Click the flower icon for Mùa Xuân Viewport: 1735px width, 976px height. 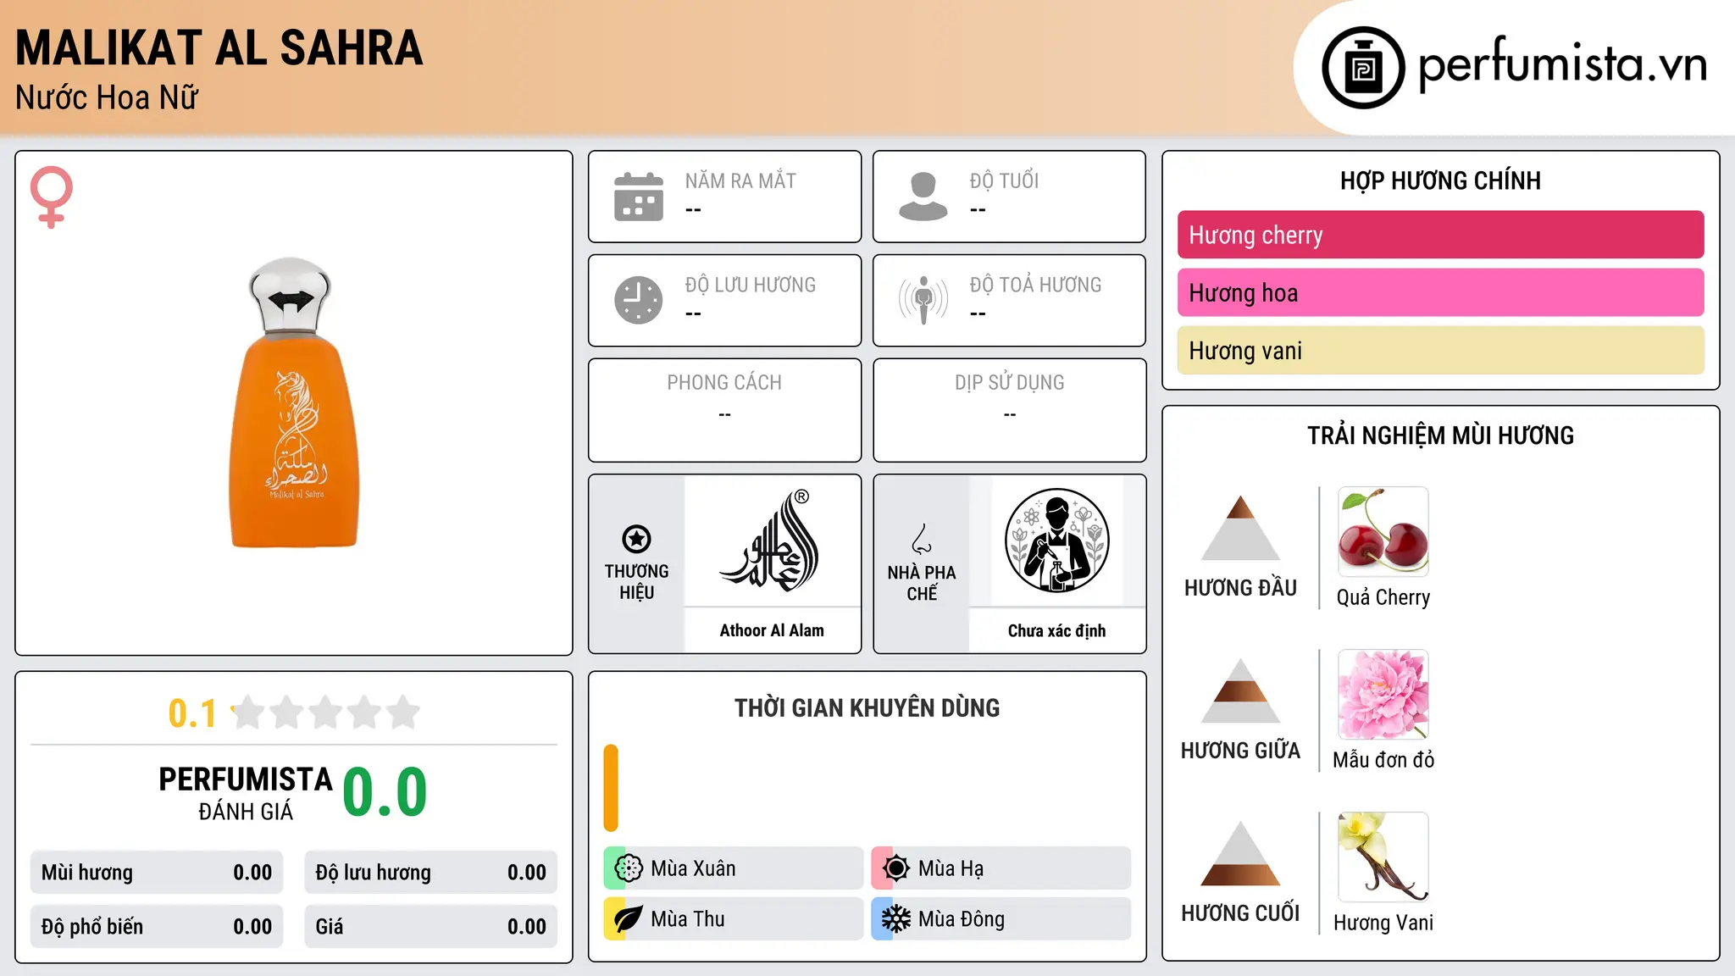point(629,868)
